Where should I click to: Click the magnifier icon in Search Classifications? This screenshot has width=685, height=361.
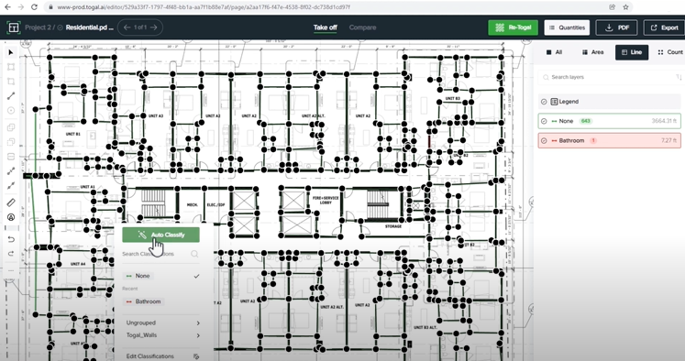tap(194, 254)
